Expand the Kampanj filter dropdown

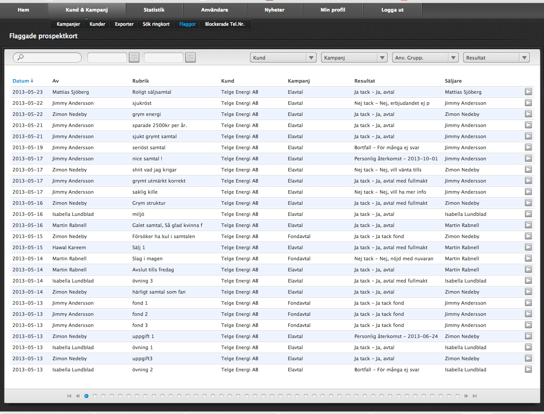tap(354, 58)
